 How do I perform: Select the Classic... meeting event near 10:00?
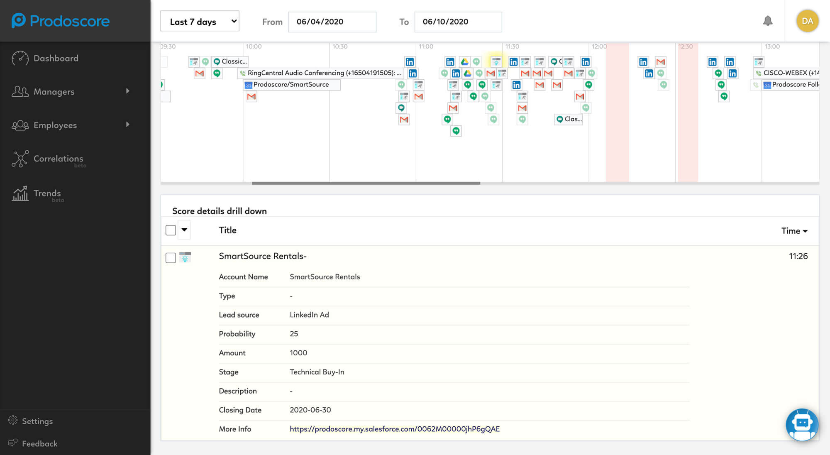point(230,61)
